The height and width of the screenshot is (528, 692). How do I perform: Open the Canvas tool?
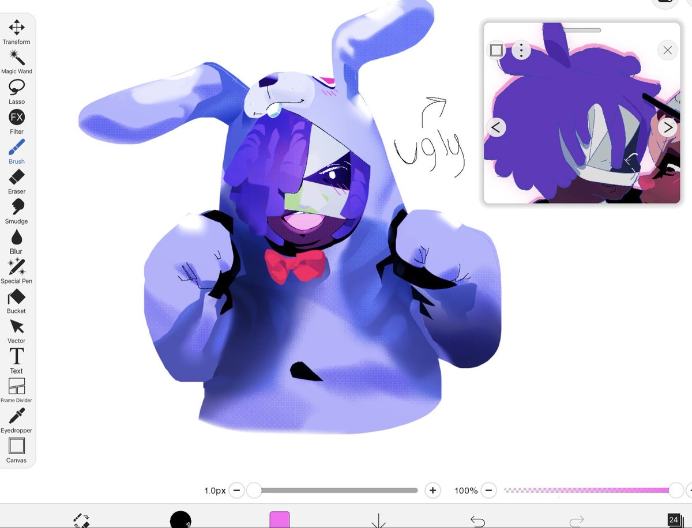pos(17,451)
